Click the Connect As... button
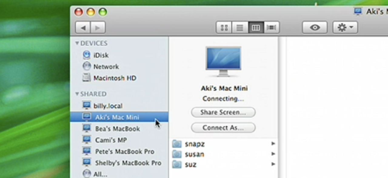 [x=223, y=128]
